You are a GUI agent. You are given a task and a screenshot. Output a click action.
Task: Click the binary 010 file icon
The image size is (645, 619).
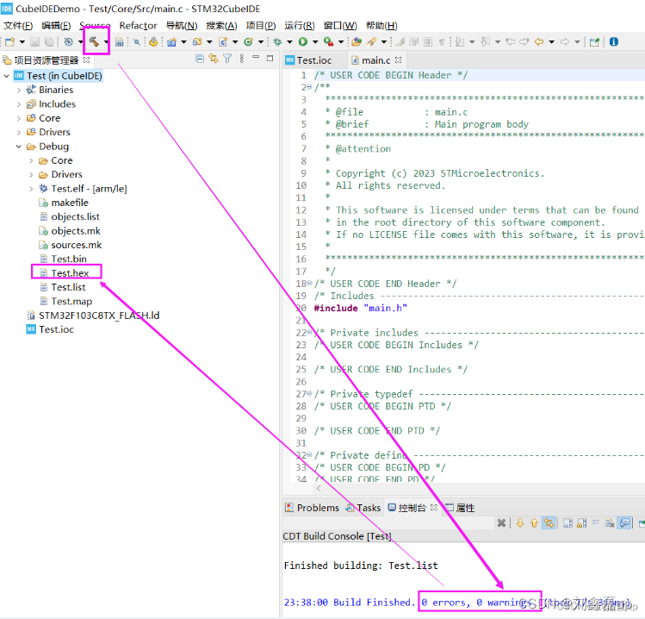pos(120,41)
